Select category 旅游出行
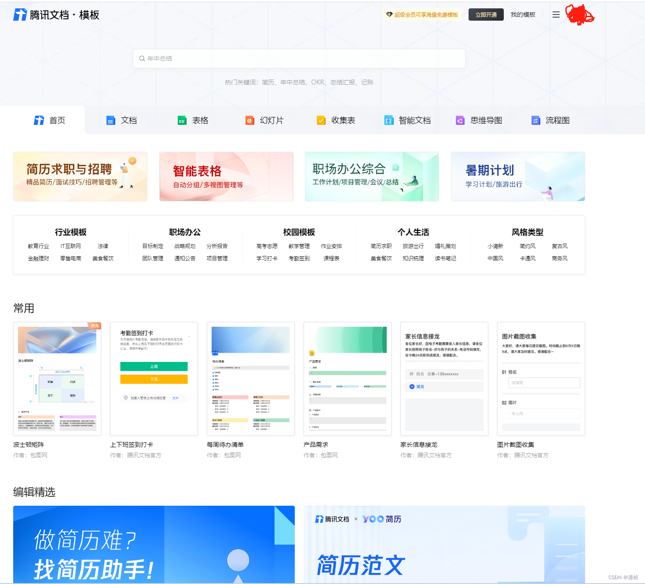This screenshot has height=584, width=645. [414, 246]
